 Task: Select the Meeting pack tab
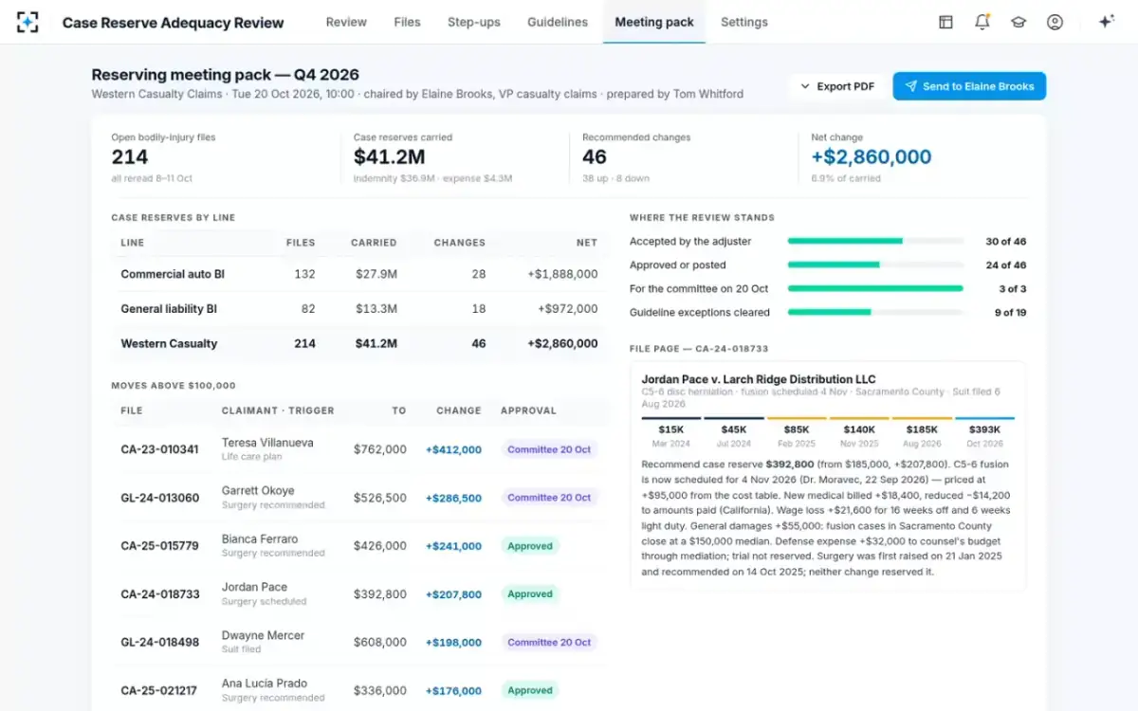[x=654, y=22]
